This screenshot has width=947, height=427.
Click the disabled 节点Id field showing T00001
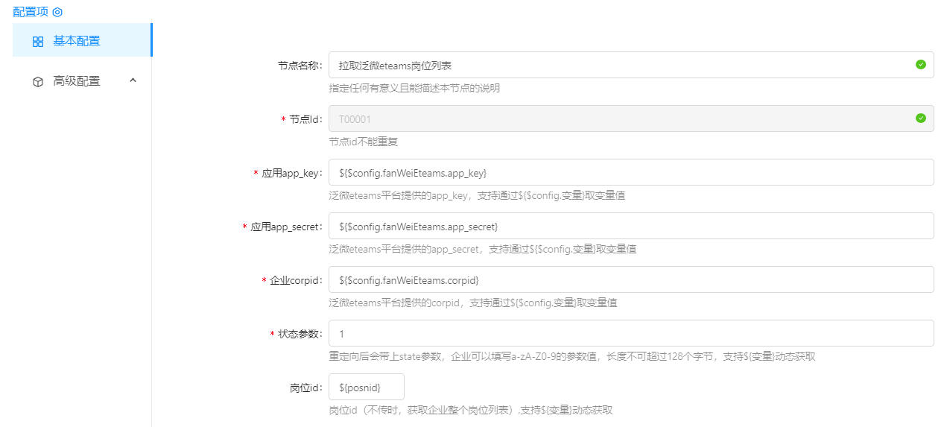click(x=618, y=119)
